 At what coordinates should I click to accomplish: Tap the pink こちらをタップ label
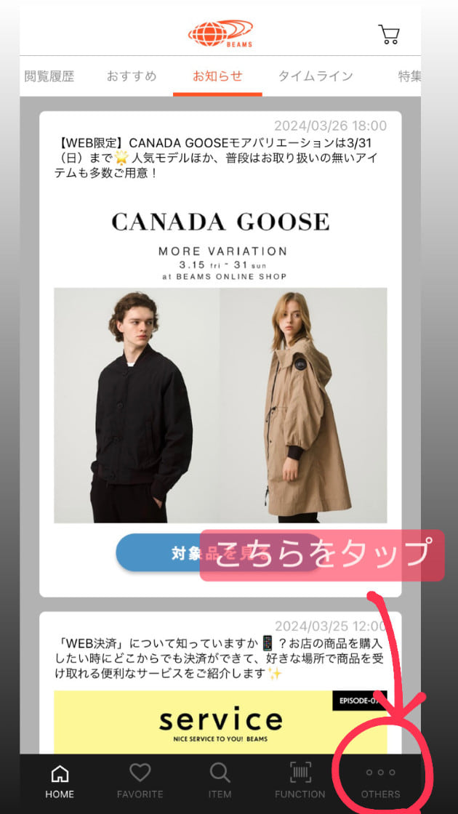click(x=323, y=555)
